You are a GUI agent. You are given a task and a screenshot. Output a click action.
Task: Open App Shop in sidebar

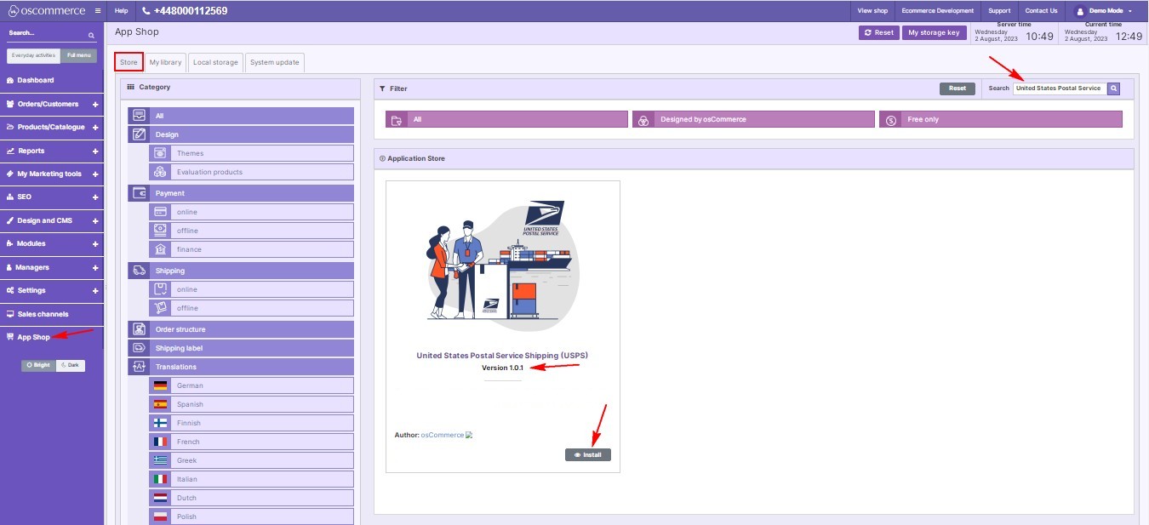(x=34, y=337)
